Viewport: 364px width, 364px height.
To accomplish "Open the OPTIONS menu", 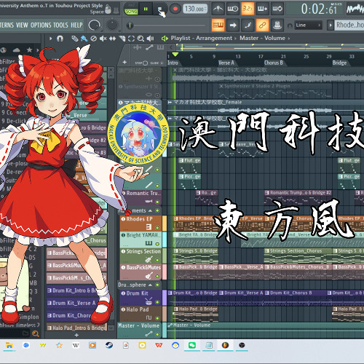I will click(41, 25).
